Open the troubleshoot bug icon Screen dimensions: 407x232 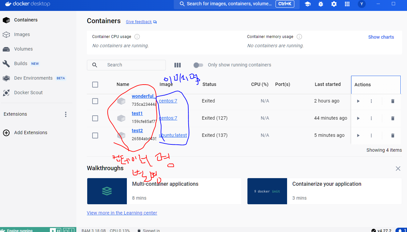321,4
